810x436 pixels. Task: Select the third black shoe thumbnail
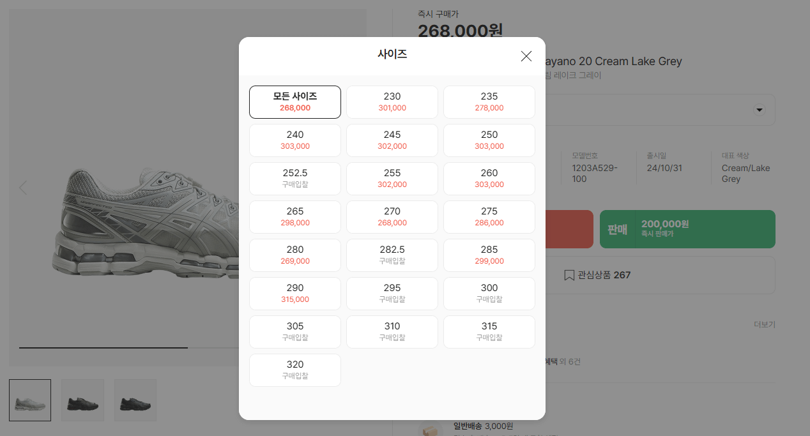[135, 400]
